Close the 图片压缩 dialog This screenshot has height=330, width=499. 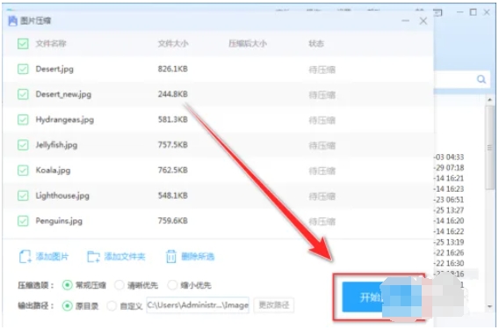[x=423, y=21]
